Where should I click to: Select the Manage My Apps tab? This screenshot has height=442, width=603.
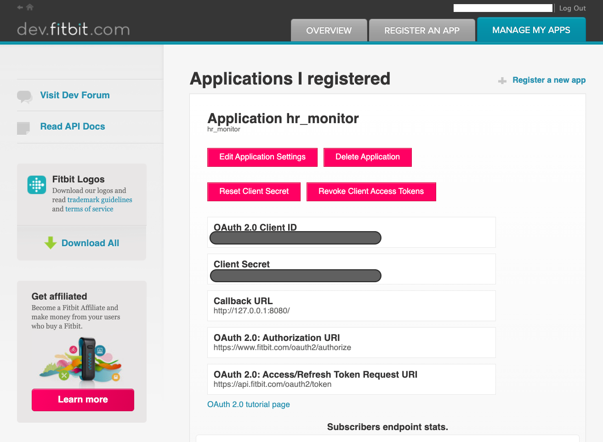point(531,30)
